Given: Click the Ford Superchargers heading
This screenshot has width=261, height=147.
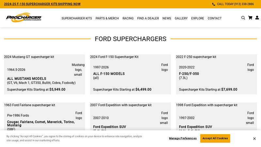Looking at the screenshot, I should coord(130,39).
